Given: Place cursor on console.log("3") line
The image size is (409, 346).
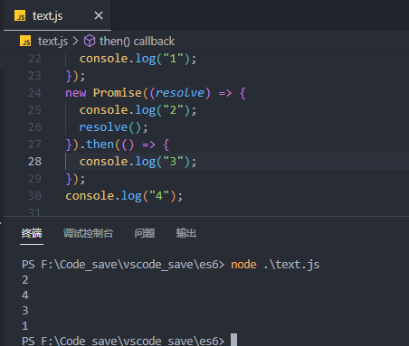Looking at the screenshot, I should [x=138, y=162].
